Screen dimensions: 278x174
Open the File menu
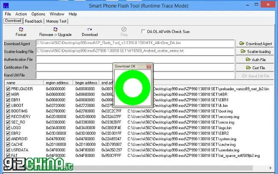[x=8, y=14]
